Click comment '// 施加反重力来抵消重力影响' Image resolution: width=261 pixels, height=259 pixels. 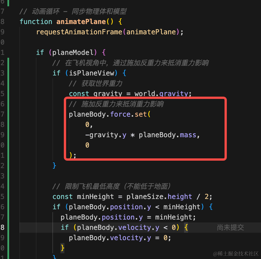(116, 104)
